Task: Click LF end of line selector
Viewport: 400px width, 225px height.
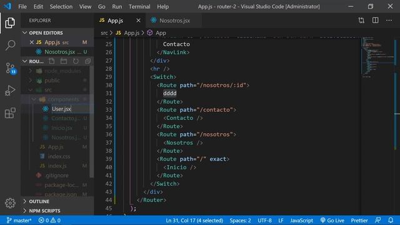Action: coord(281,220)
